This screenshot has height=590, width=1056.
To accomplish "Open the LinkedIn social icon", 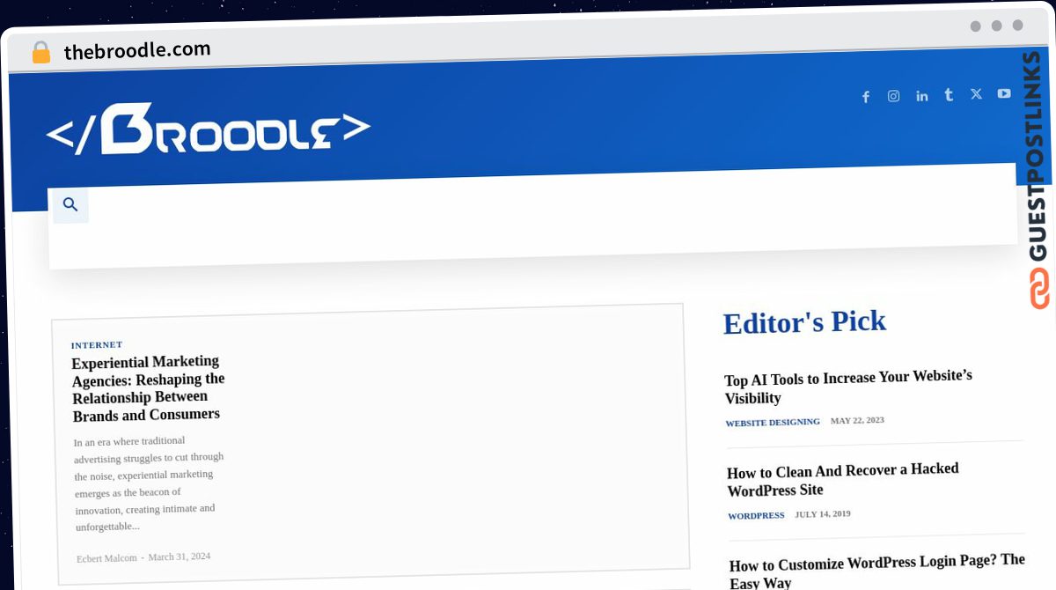I will pos(921,96).
